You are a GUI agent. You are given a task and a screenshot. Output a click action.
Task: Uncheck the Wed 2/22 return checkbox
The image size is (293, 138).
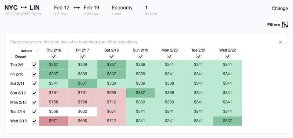click(227, 56)
